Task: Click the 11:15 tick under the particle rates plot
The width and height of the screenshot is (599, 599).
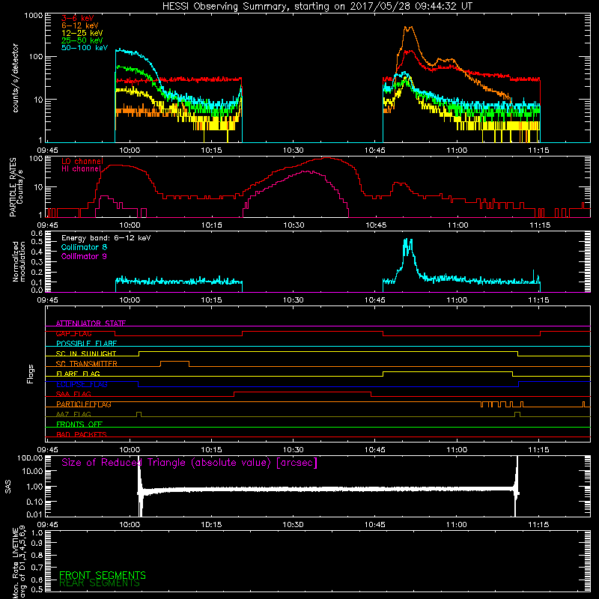Action: pyautogui.click(x=540, y=225)
